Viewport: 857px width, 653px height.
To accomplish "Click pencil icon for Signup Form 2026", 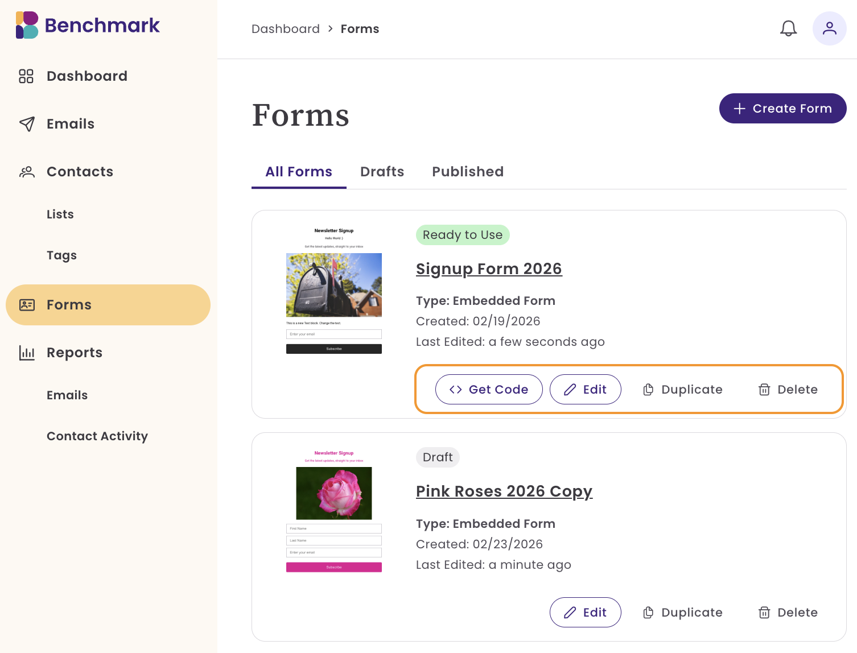I will pos(570,390).
